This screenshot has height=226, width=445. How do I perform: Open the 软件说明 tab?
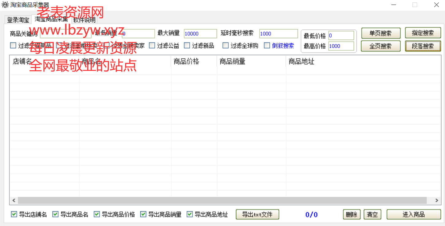84,20
